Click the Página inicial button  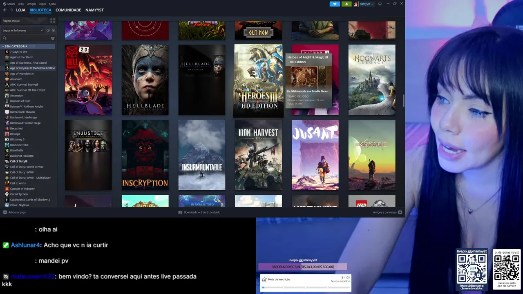tap(25, 20)
